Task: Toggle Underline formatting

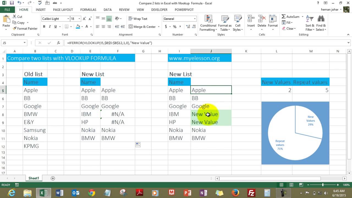Action: pyautogui.click(x=56, y=27)
